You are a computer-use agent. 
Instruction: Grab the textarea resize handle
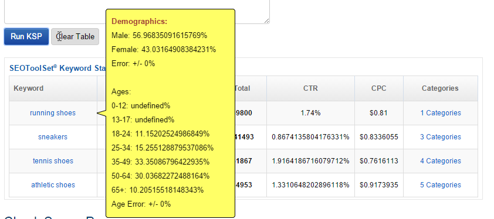click(266, 20)
